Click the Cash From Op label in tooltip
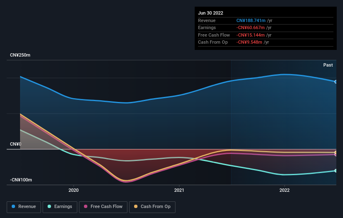 pyautogui.click(x=213, y=42)
